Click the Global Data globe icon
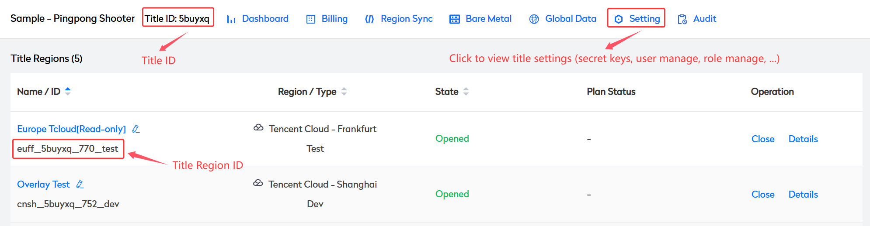 [x=534, y=19]
